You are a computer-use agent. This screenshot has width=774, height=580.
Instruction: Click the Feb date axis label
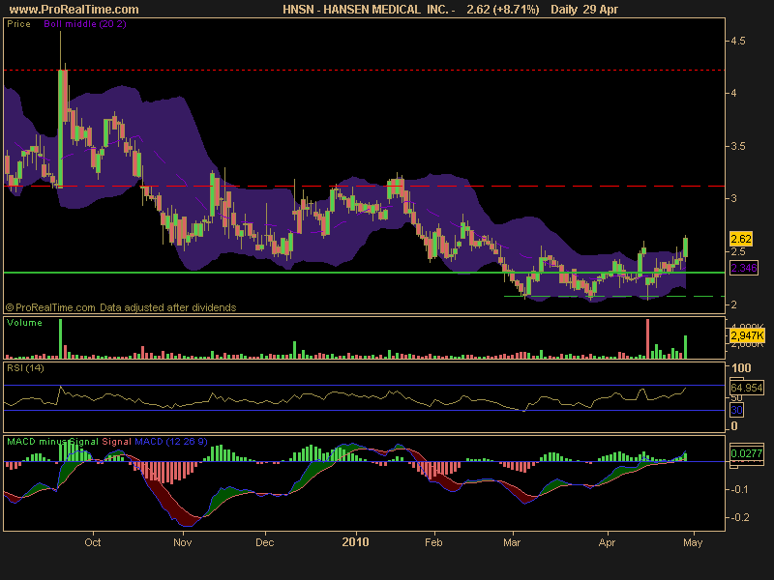click(433, 542)
